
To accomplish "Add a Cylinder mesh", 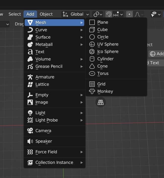I will (x=105, y=59).
